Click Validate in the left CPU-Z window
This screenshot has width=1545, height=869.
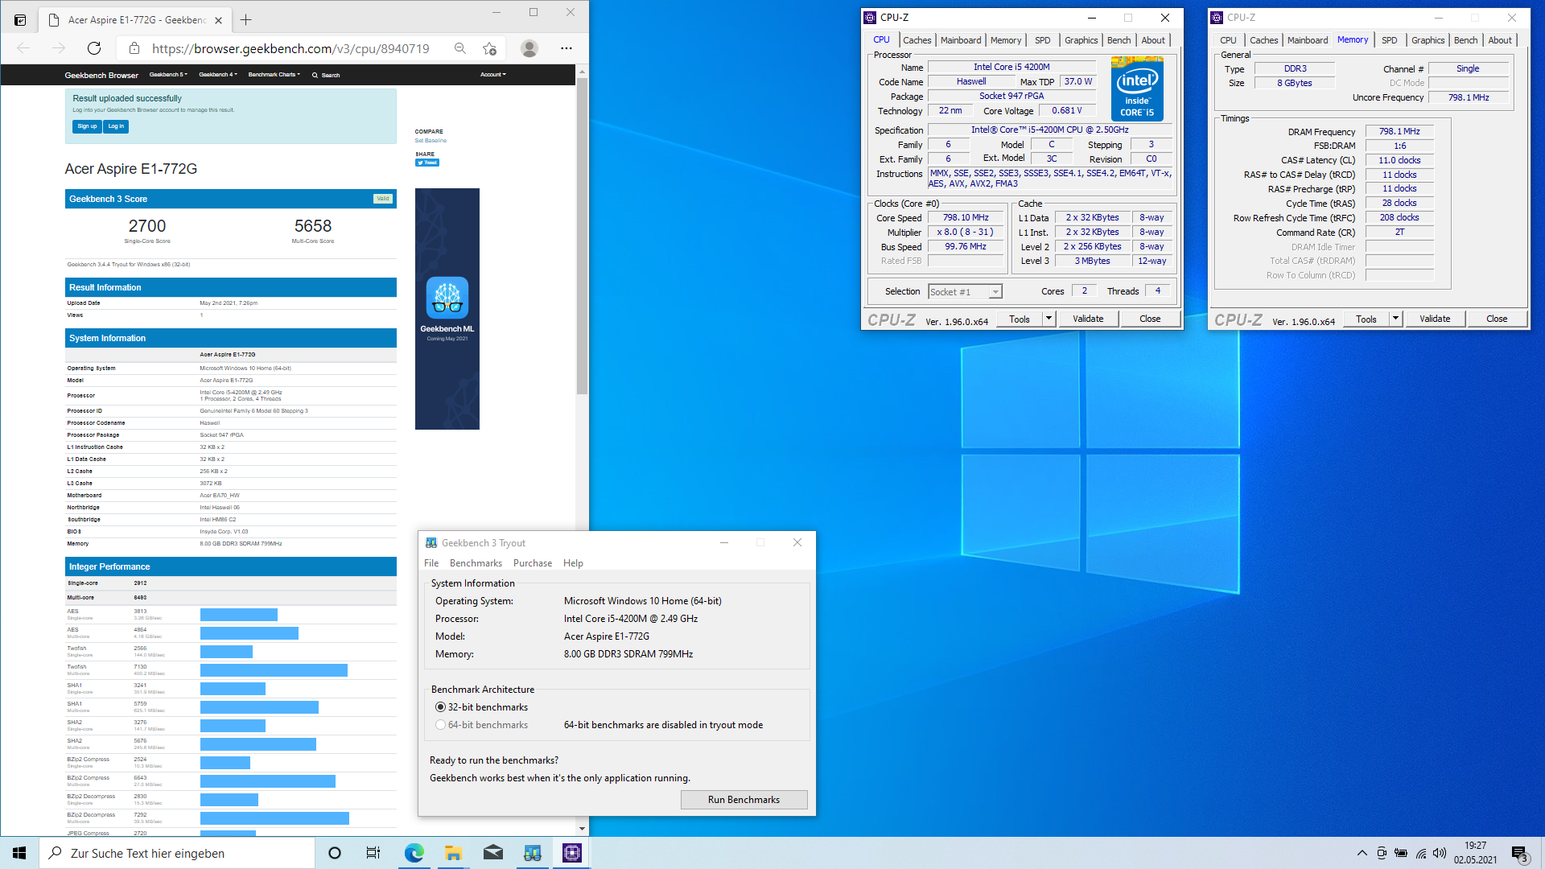1088,319
